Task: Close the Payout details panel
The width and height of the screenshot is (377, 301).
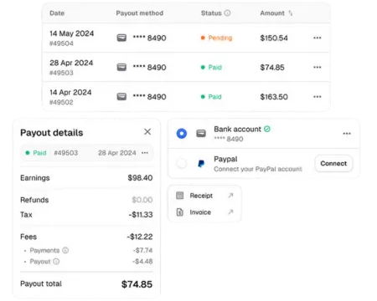Action: point(147,131)
